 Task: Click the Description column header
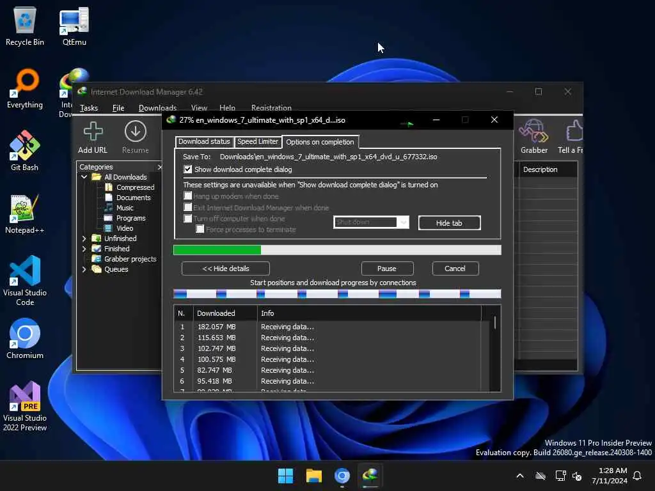point(548,169)
